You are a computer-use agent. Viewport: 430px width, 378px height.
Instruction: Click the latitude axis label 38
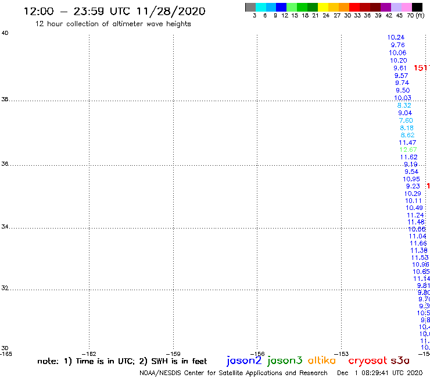[5, 99]
